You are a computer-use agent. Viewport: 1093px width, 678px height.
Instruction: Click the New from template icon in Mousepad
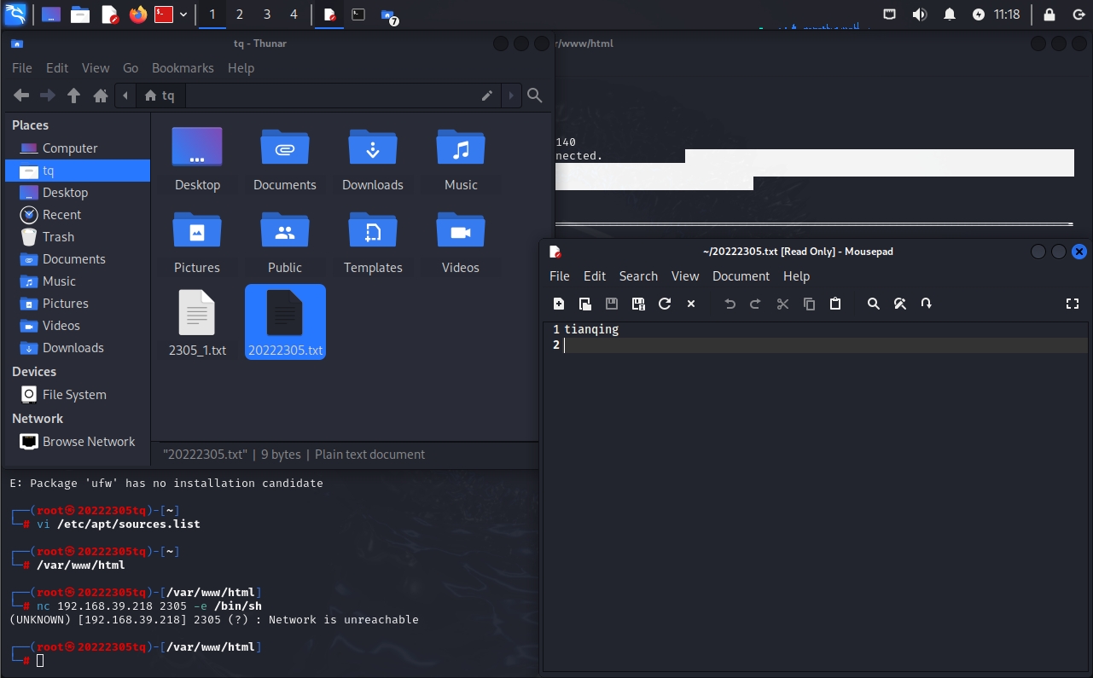(585, 304)
